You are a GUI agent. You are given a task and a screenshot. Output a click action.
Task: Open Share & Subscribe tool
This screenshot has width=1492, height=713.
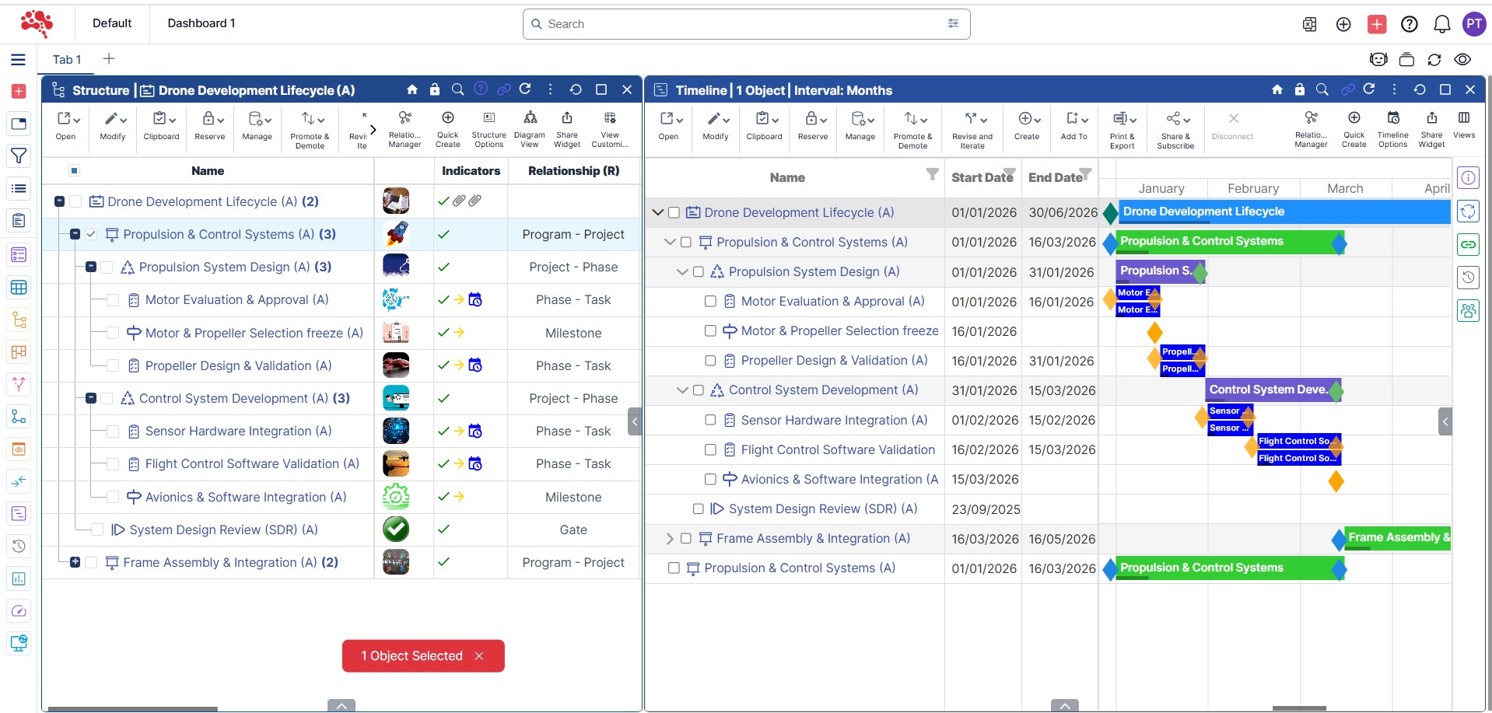(1175, 128)
